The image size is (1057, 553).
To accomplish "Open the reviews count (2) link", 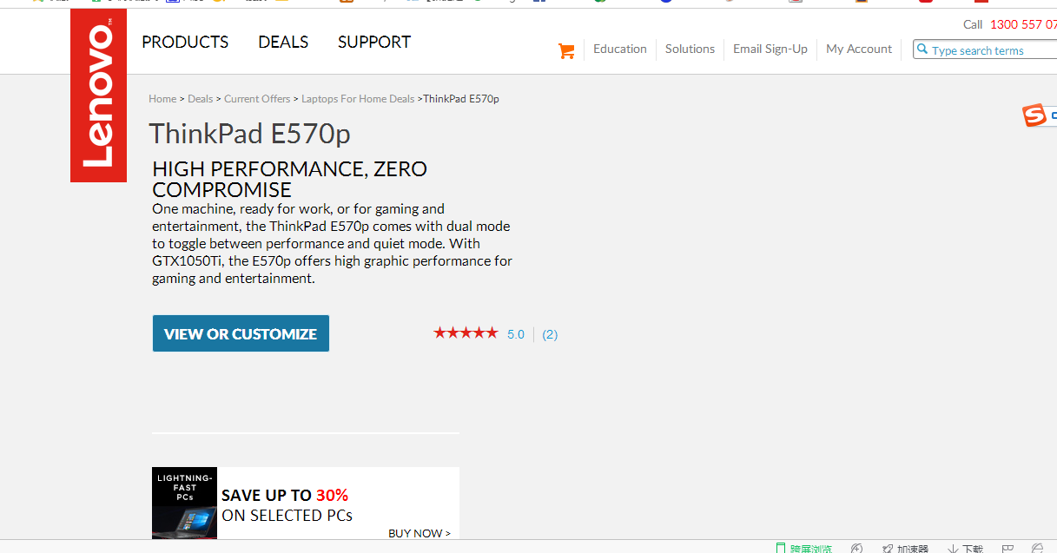I will click(x=550, y=334).
